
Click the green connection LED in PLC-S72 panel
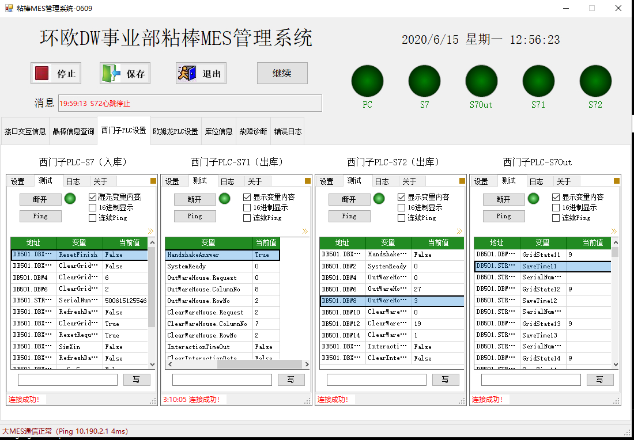click(x=379, y=198)
